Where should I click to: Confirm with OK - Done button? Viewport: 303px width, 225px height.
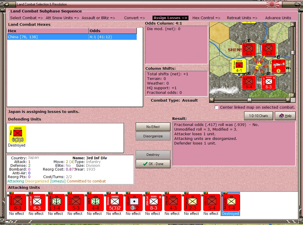coord(153,164)
